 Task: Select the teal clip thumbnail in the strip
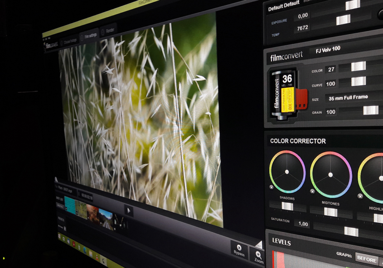pos(69,205)
